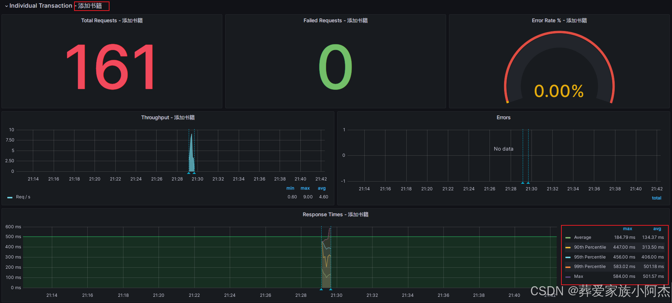Click the 600 ms y-axis label

point(13,227)
